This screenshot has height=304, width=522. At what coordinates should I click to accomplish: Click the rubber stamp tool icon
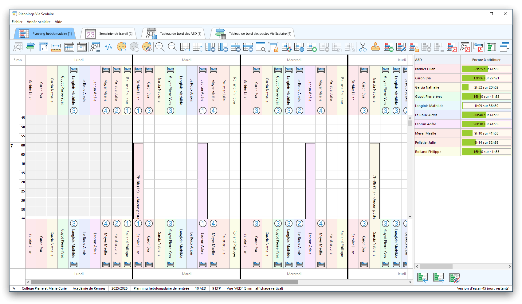click(x=375, y=47)
